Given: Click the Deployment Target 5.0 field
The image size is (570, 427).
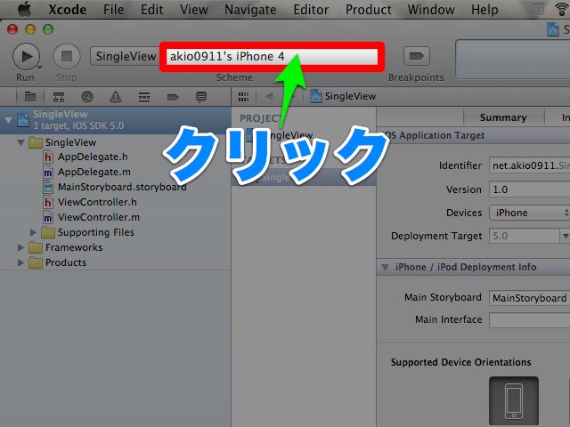Looking at the screenshot, I should click(524, 236).
